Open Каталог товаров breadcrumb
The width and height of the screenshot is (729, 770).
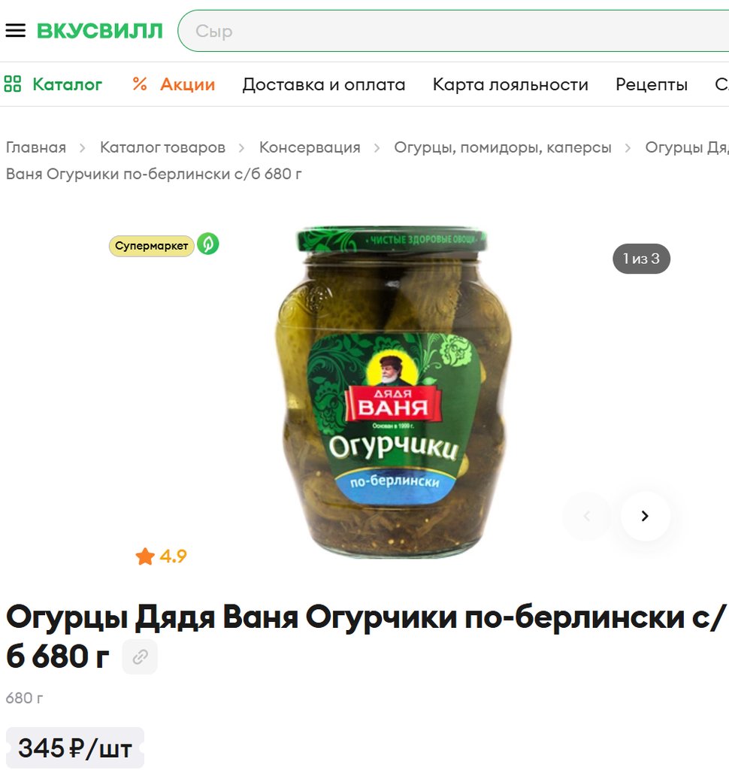[162, 147]
